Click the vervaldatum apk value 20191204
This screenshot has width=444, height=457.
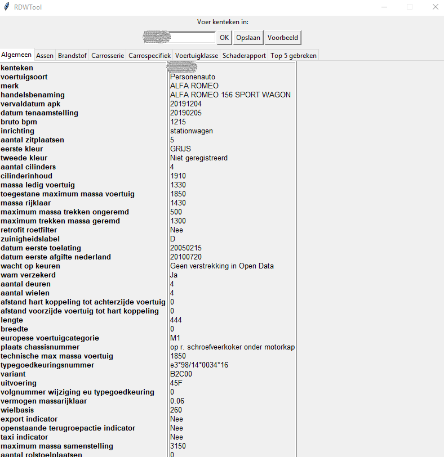[x=186, y=104]
